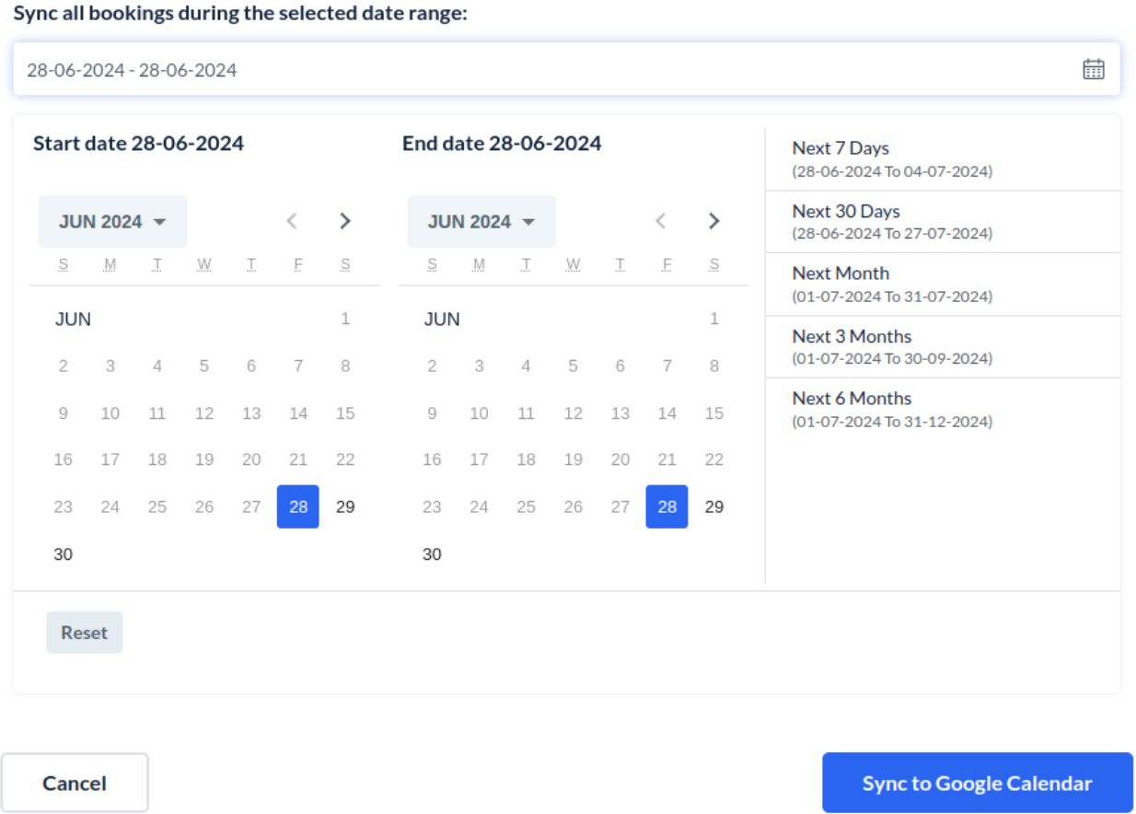Open end calendar JUN 2024 month dropdown
The width and height of the screenshot is (1136, 814).
coord(481,221)
